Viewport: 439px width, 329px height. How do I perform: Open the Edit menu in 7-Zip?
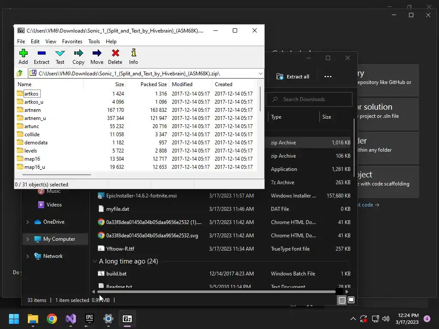(x=35, y=42)
